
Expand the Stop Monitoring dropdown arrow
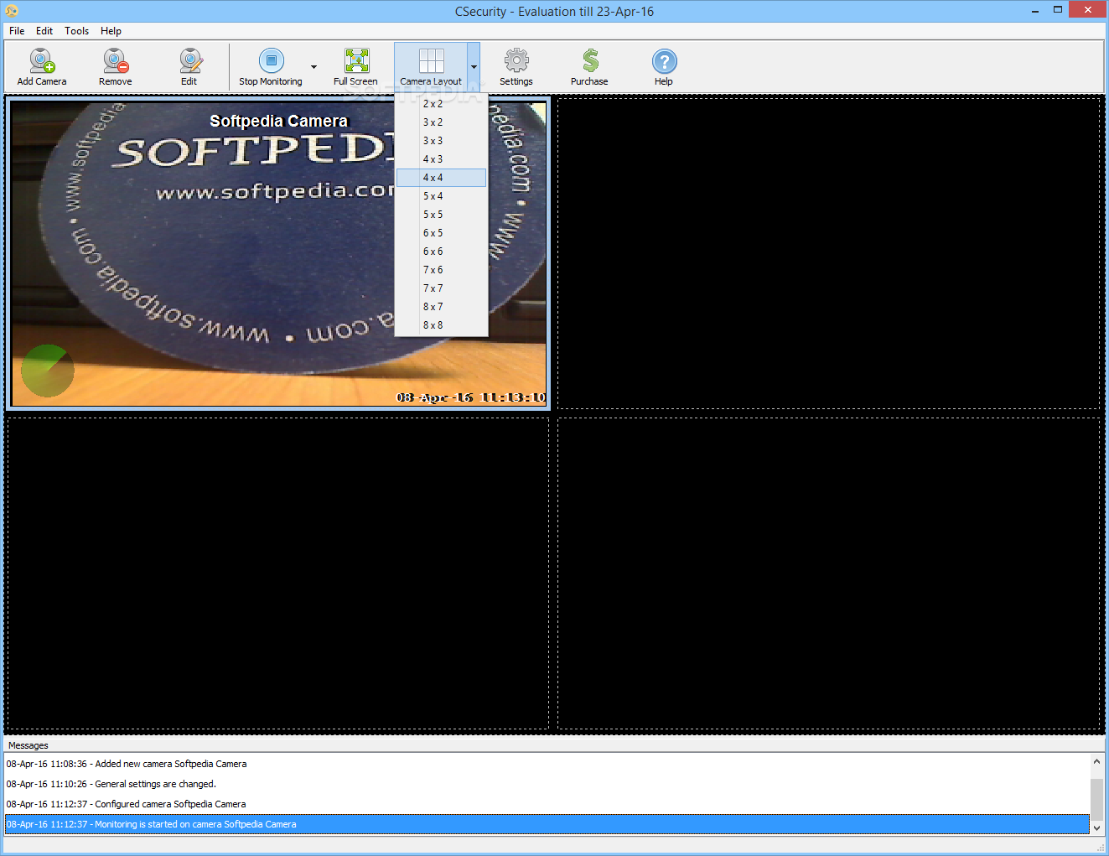(314, 67)
